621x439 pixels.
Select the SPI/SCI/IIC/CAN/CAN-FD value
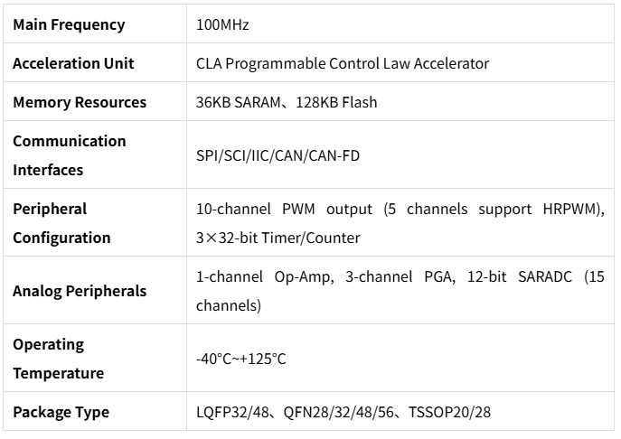coord(278,155)
